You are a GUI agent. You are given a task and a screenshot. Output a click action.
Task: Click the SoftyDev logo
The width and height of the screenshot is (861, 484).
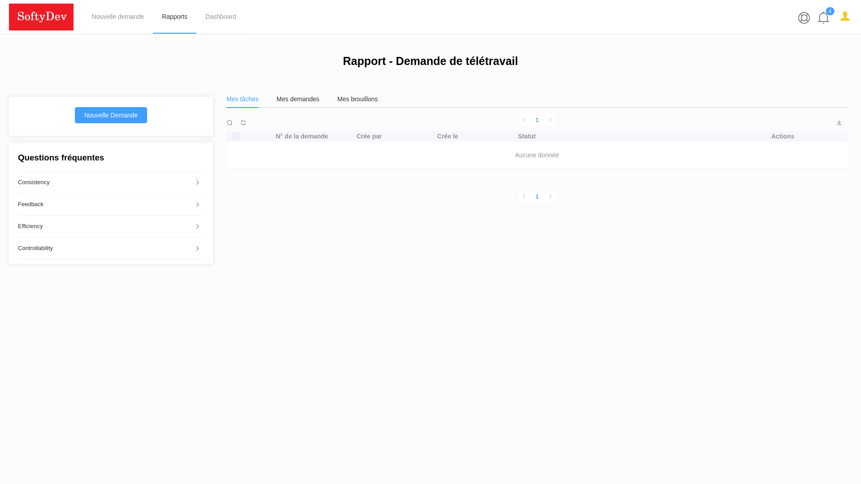click(41, 17)
